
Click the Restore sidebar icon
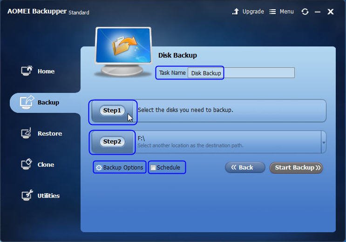(x=26, y=133)
